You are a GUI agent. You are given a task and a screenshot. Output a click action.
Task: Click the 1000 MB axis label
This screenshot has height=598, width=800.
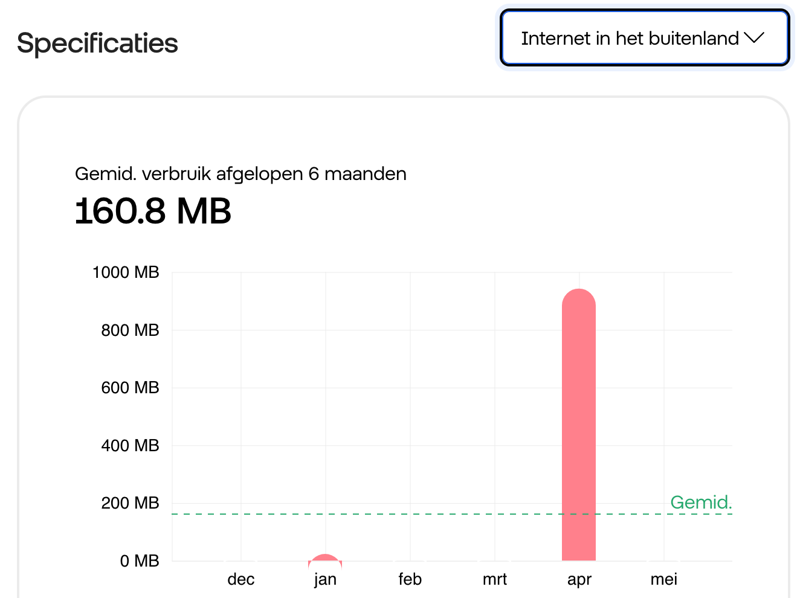tap(126, 272)
